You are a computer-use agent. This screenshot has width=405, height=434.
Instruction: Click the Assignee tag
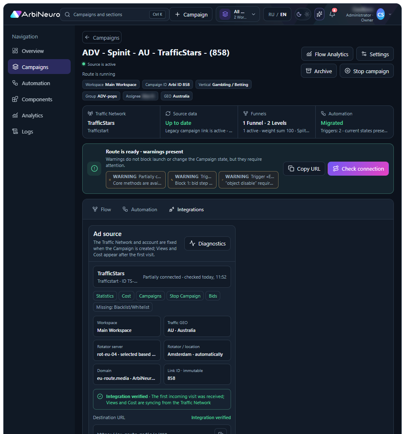click(141, 96)
